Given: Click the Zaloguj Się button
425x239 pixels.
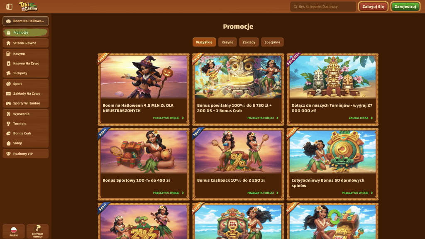Looking at the screenshot, I should click(373, 7).
